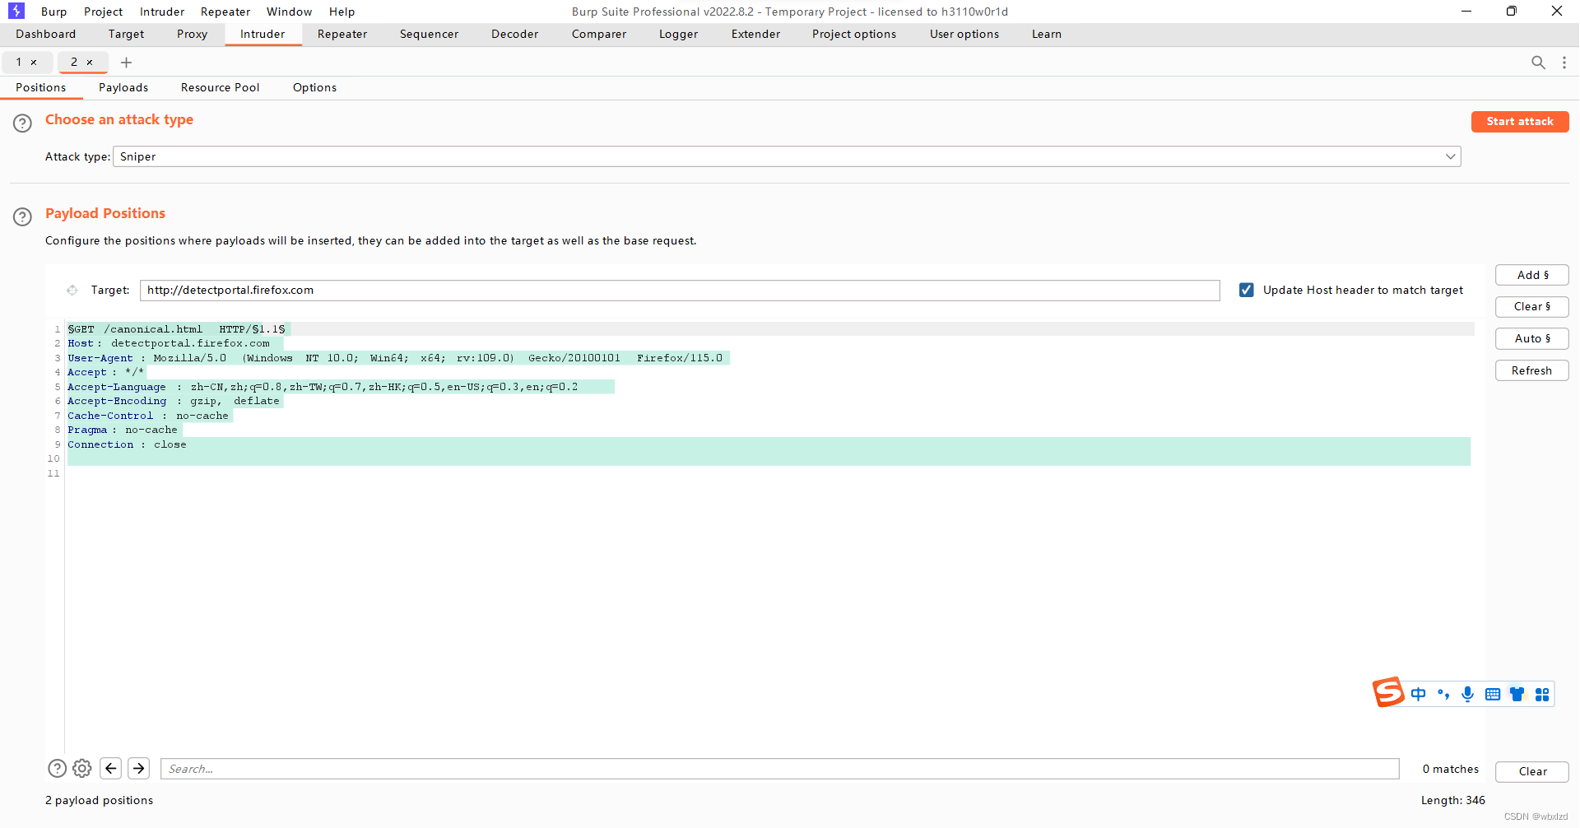
Task: Open the search magnifier icon
Action: pyautogui.click(x=1538, y=63)
